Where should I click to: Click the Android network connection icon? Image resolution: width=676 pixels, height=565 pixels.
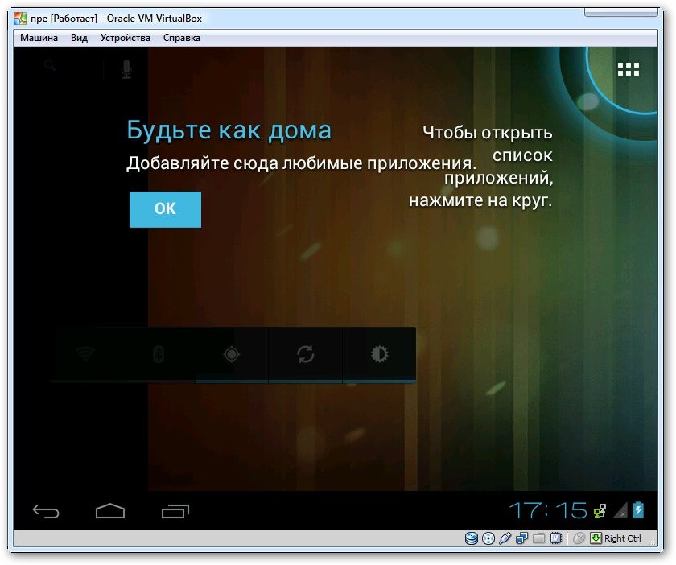pyautogui.click(x=600, y=510)
